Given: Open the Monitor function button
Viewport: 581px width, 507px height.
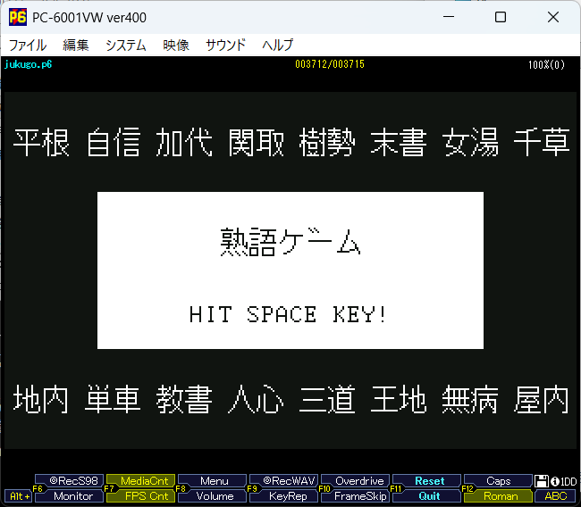Looking at the screenshot, I should (71, 496).
